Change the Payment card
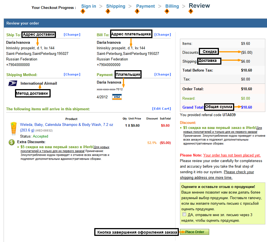Image resolution: width=267 pixels, height=242 pixels. pos(163,74)
